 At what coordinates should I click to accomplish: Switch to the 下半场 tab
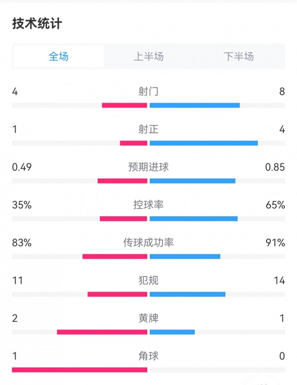238,57
